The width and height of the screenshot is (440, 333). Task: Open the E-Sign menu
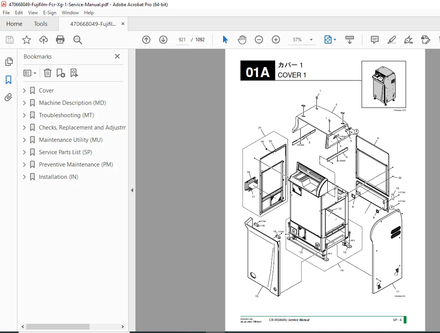[50, 13]
